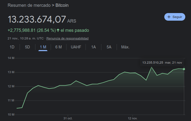This screenshot has height=121, width=191.
Task: Click the 13.233.674,07 price value
Action: [37, 19]
